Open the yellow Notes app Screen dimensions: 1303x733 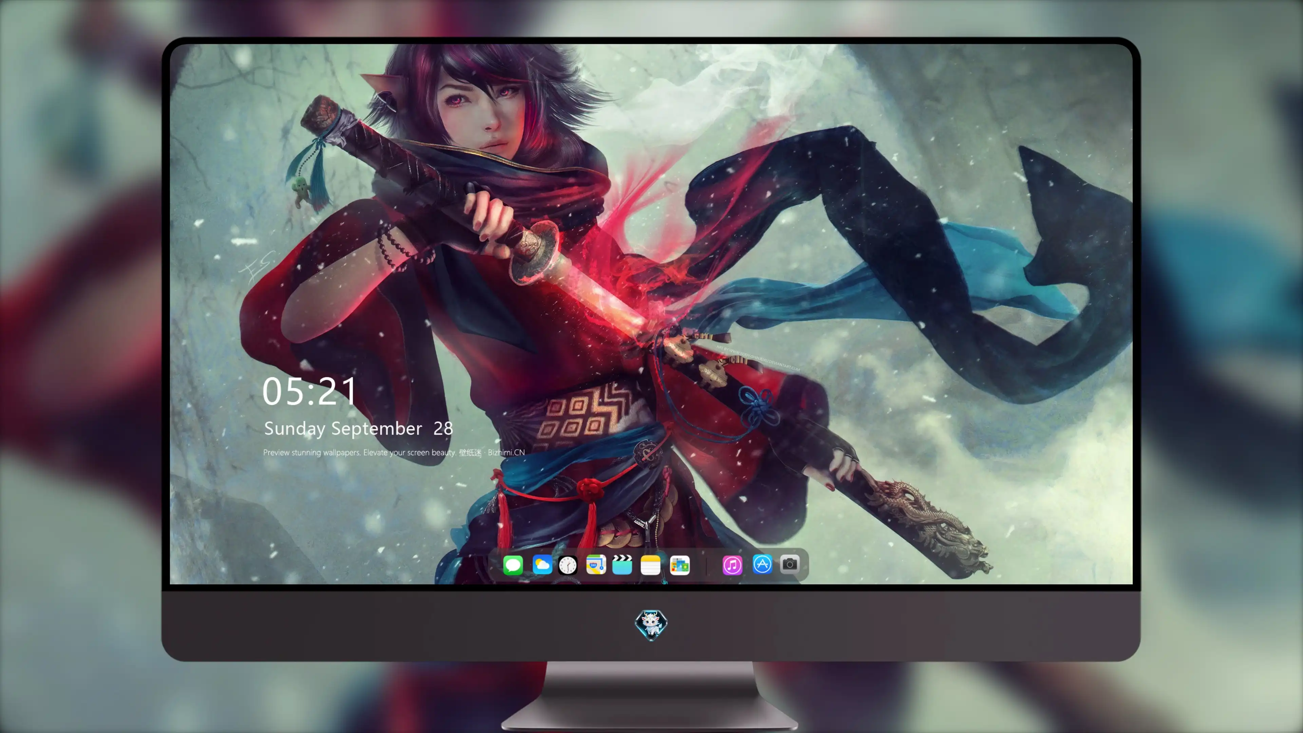coord(650,565)
